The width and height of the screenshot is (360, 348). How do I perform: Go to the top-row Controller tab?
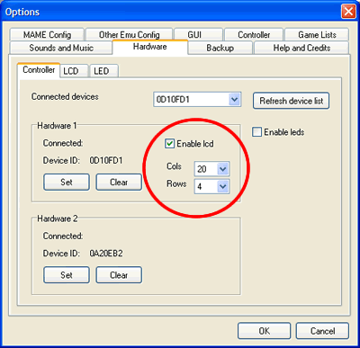click(254, 35)
